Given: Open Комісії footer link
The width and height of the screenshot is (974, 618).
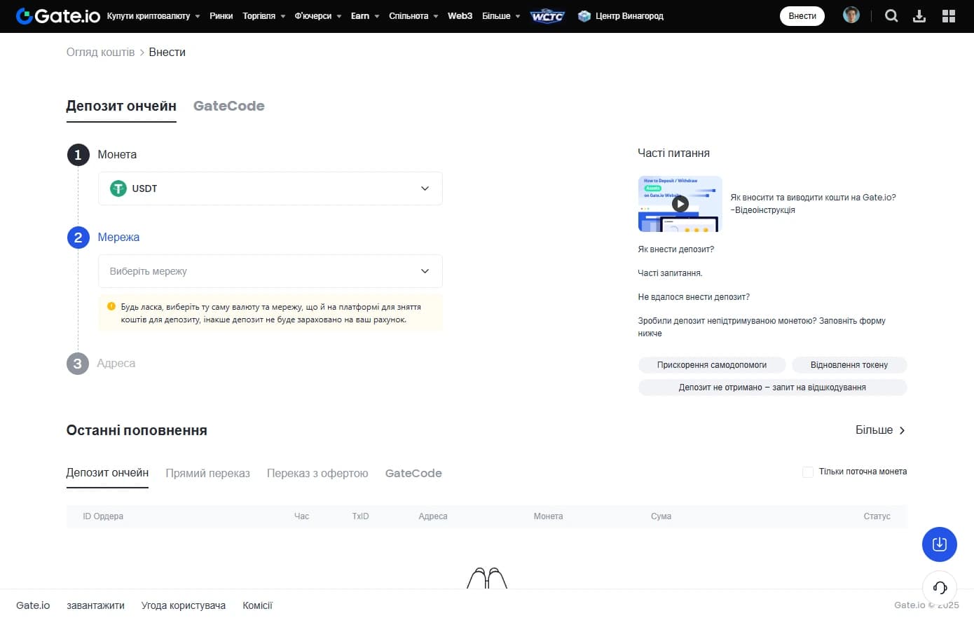Looking at the screenshot, I should [257, 605].
